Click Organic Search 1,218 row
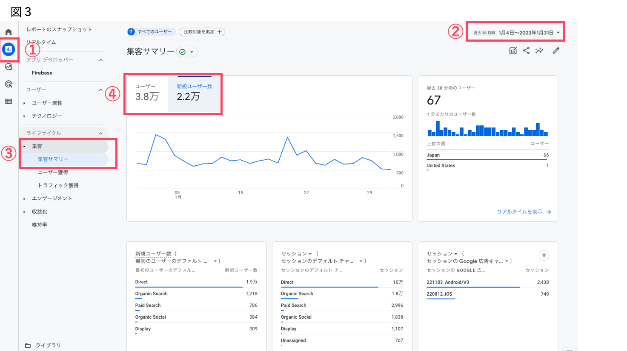 click(196, 294)
